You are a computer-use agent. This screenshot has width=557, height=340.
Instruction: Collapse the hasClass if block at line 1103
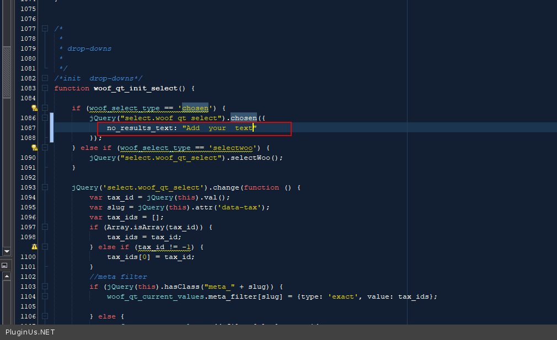[x=45, y=287]
